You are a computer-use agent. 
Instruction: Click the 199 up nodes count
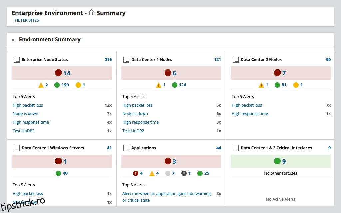click(65, 85)
